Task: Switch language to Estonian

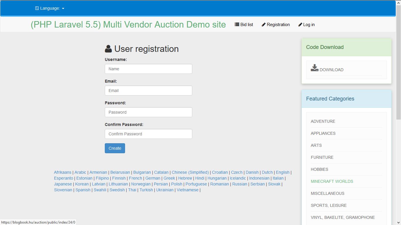Action: click(84, 178)
